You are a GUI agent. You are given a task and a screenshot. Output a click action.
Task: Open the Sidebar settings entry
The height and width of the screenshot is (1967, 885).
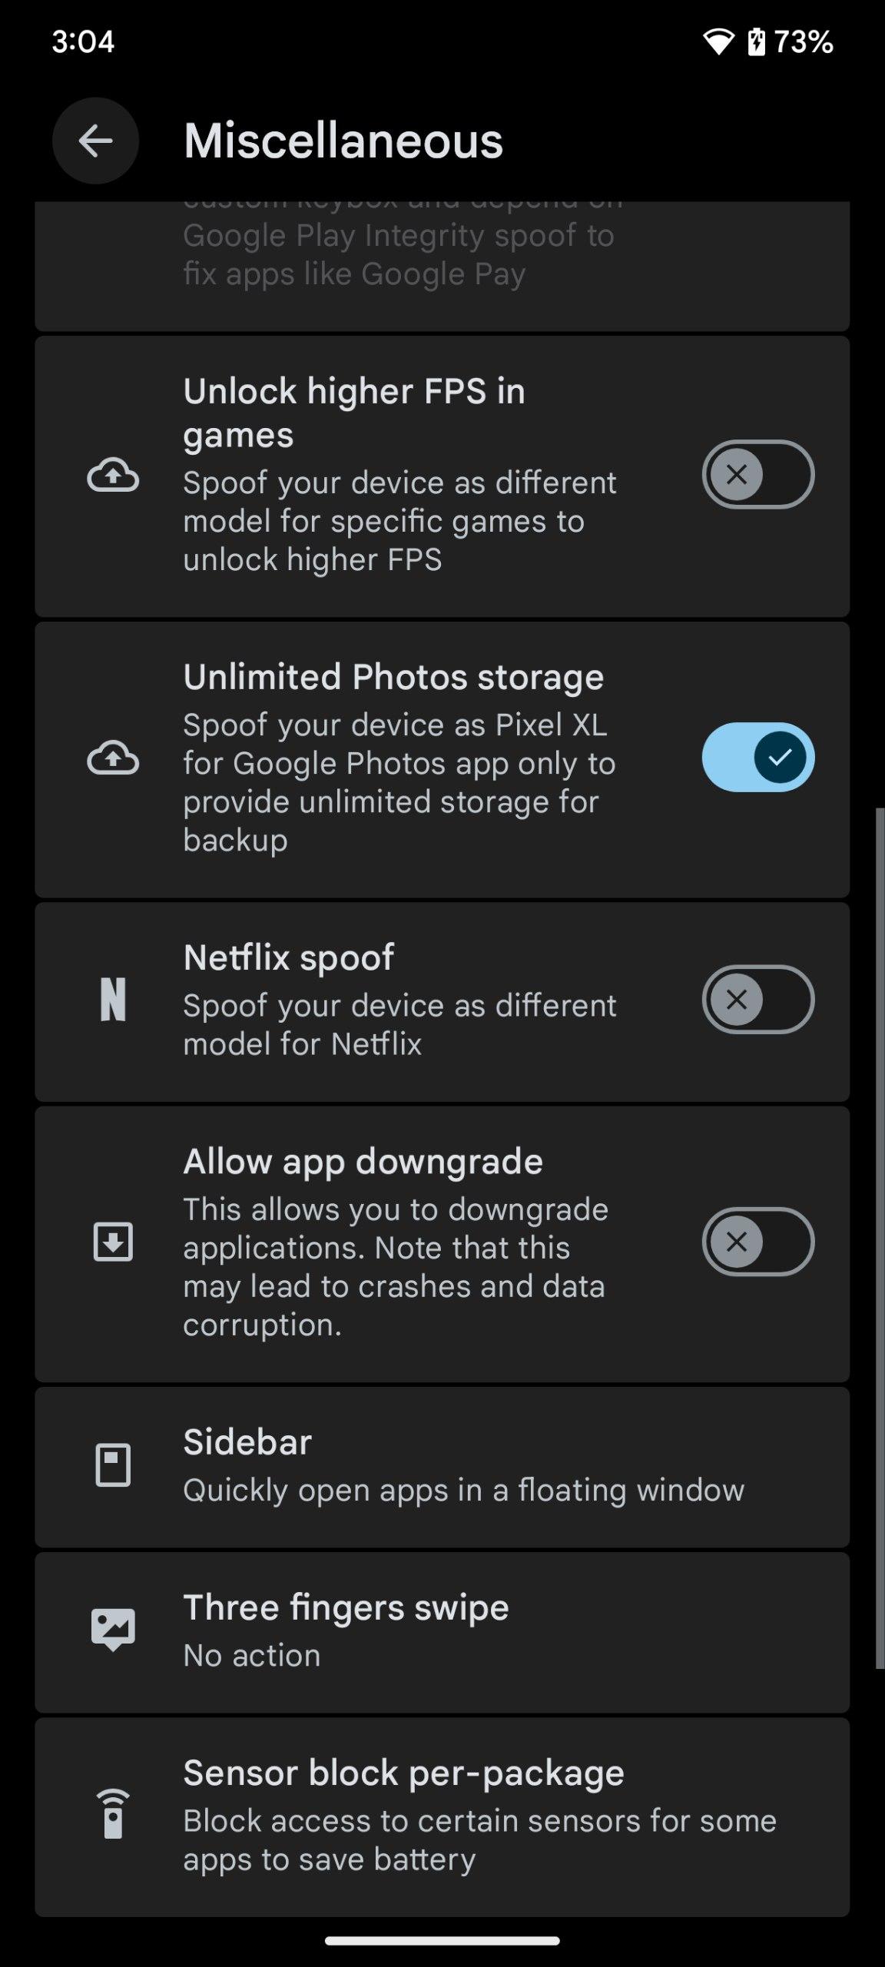462,1465
